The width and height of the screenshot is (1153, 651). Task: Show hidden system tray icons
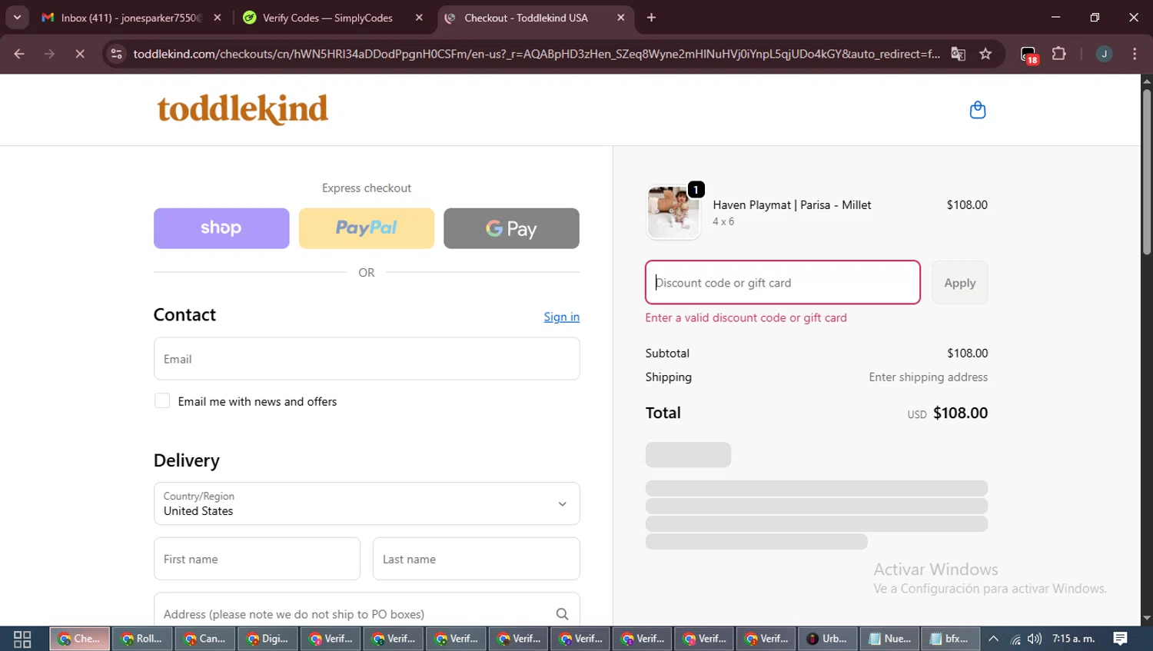click(993, 639)
